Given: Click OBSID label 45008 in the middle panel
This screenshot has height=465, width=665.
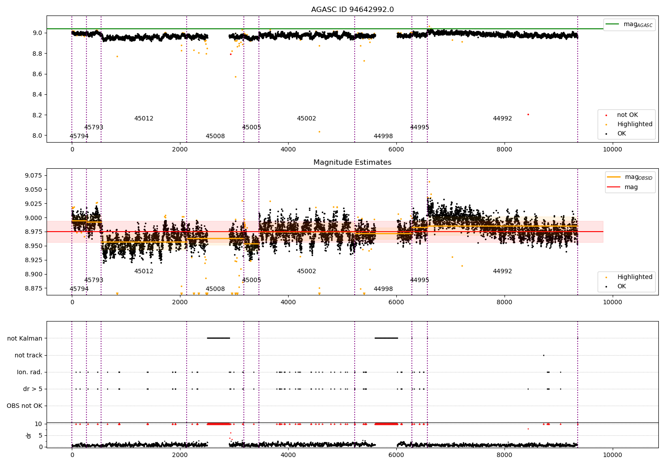Looking at the screenshot, I should point(215,289).
